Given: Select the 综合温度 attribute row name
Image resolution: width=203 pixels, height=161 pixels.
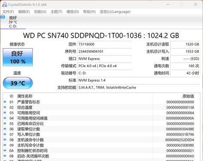Looking at the screenshot, I should pyautogui.click(x=25, y=107).
